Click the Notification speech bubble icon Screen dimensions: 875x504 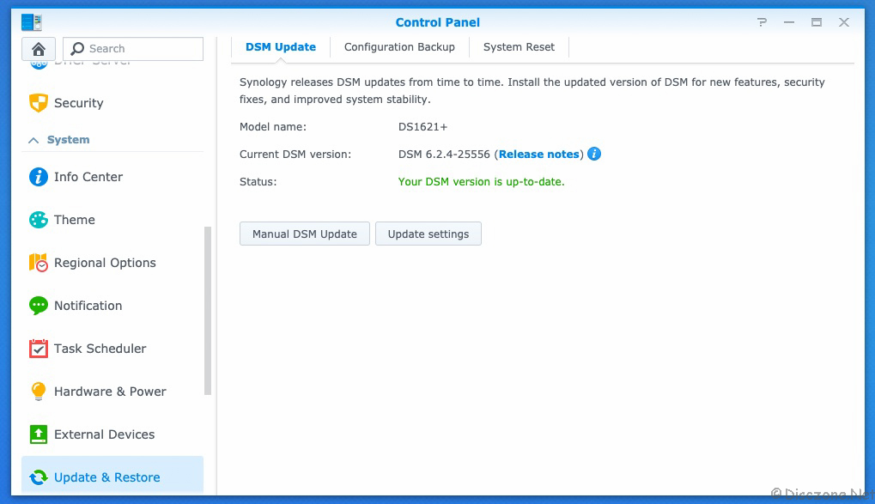coord(39,306)
